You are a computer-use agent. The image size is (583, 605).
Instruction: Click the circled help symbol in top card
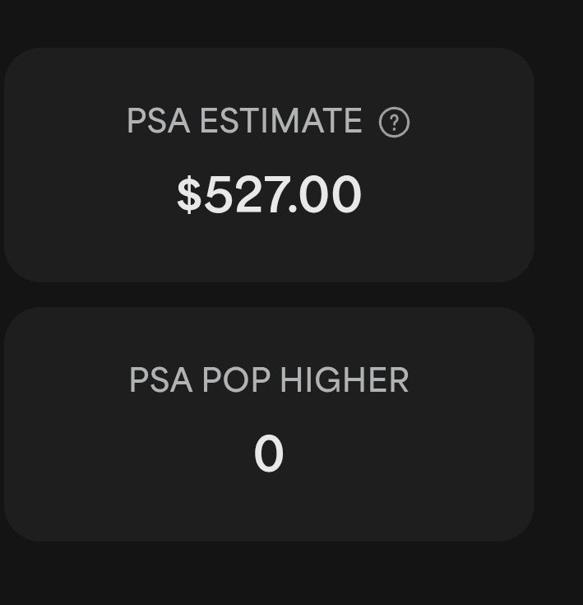tap(394, 123)
